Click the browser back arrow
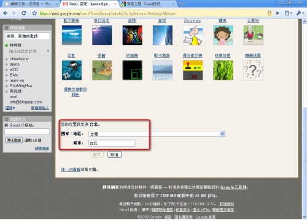The image size is (307, 221). click(6, 14)
